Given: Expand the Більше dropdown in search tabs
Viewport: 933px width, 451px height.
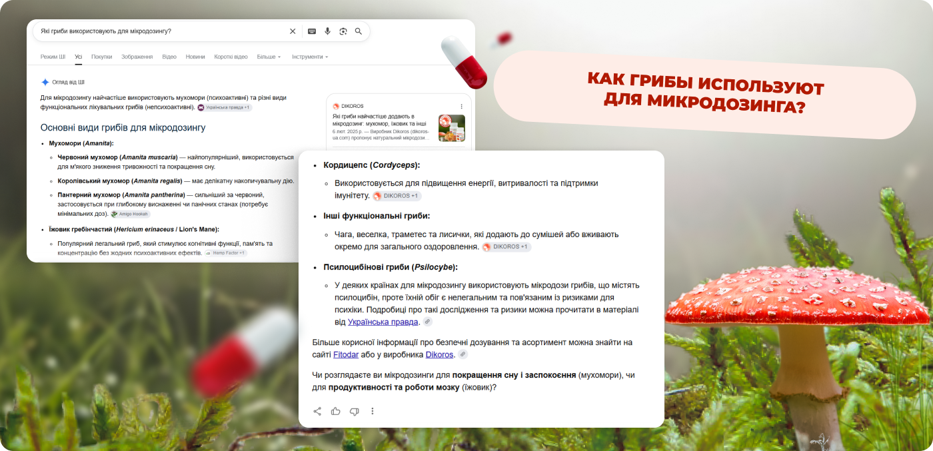Looking at the screenshot, I should coord(269,57).
